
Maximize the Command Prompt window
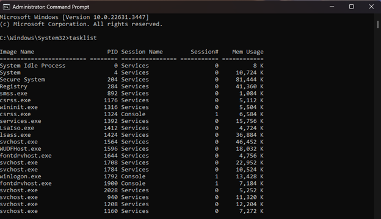[351, 7]
